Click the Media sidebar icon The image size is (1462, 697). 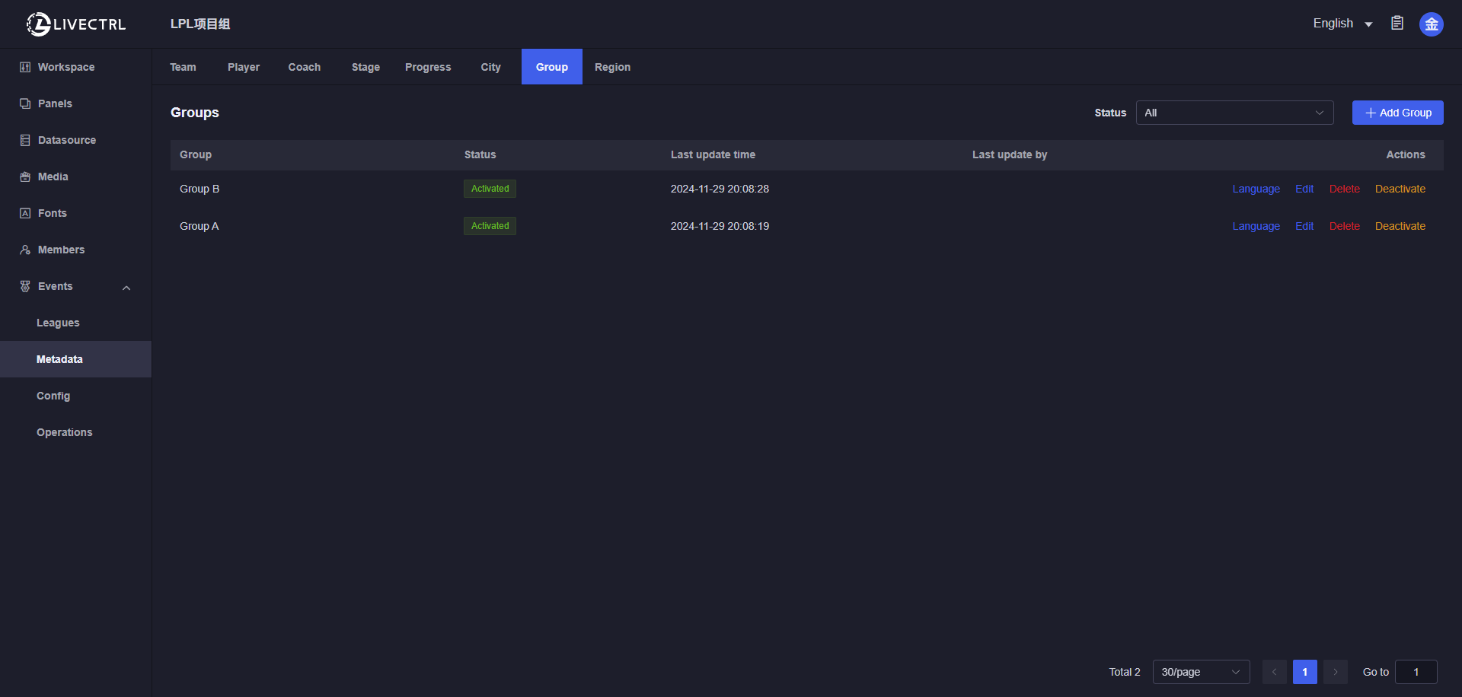coord(25,177)
